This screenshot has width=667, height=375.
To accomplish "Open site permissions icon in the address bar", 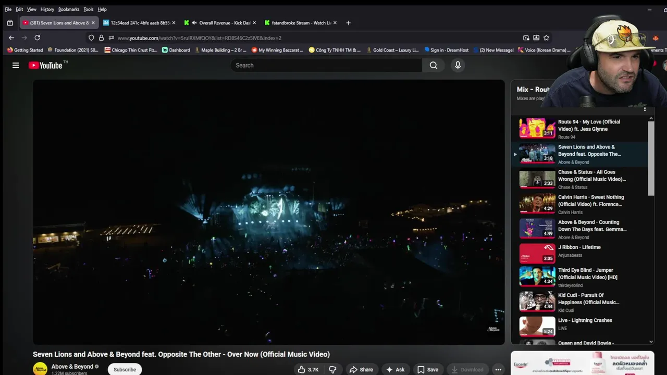I will tap(111, 37).
